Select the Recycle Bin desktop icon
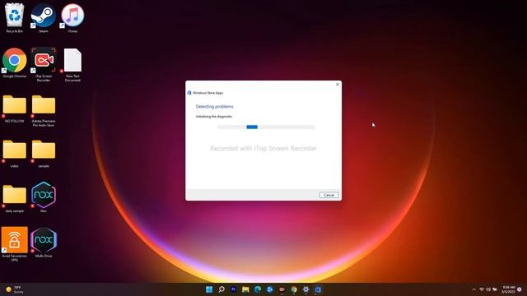The width and height of the screenshot is (527, 296). tap(15, 18)
